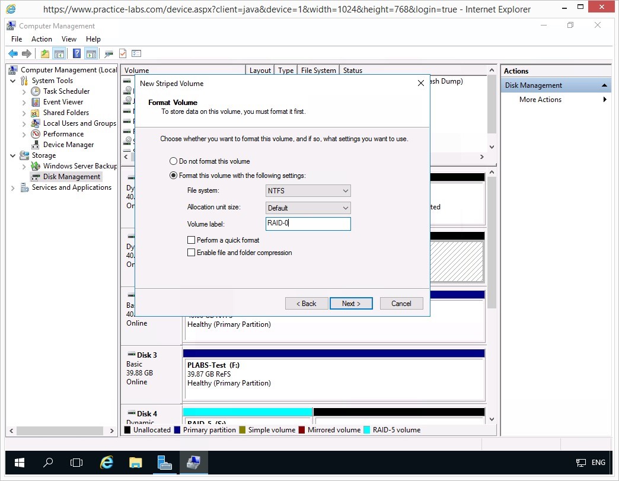
Task: Click the Next button in wizard
Action: [351, 304]
